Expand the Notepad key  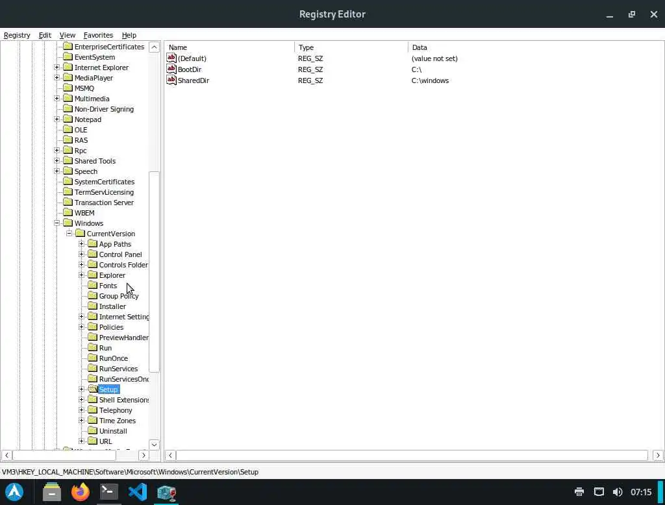coord(57,119)
